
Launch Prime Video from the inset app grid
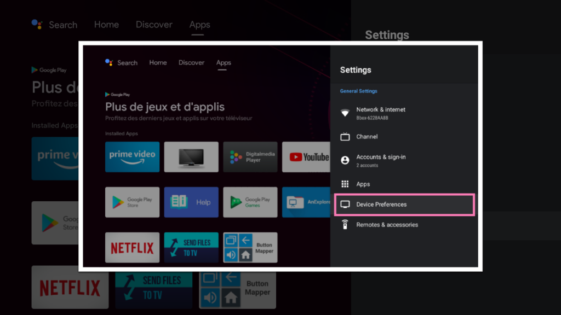coord(133,157)
